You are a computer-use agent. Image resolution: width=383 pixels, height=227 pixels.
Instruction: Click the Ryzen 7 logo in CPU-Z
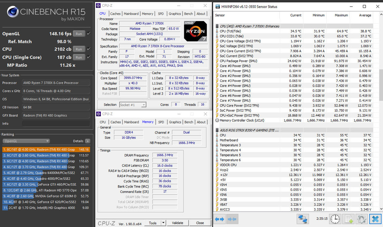(x=195, y=31)
